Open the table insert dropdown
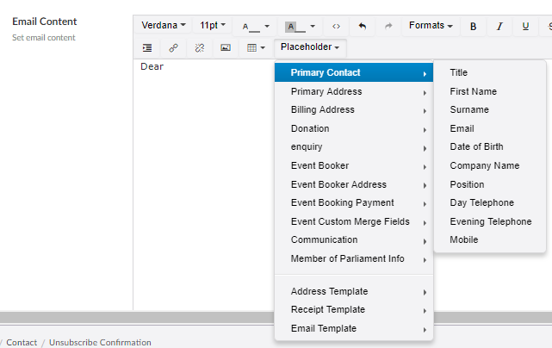This screenshot has width=552, height=348. click(256, 47)
